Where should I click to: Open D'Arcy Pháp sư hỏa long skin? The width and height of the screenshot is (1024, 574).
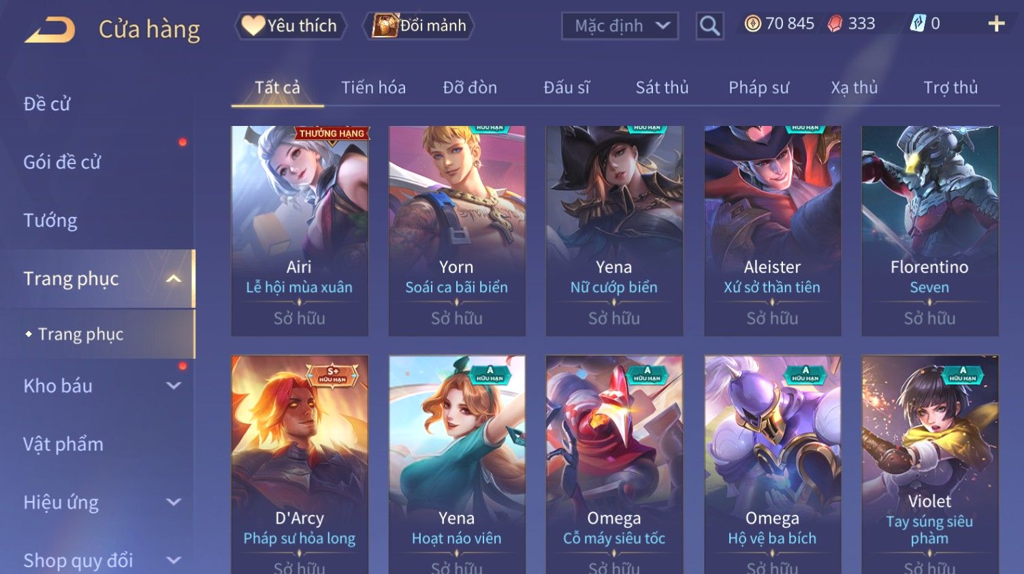click(x=300, y=464)
